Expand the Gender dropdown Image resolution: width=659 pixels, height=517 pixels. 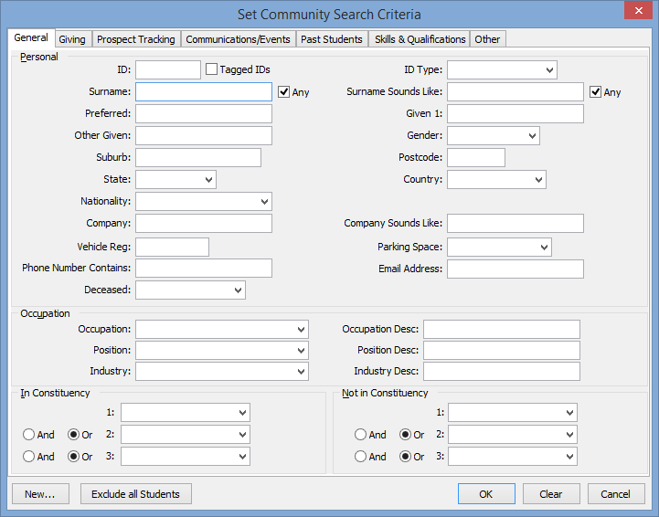[x=494, y=136]
